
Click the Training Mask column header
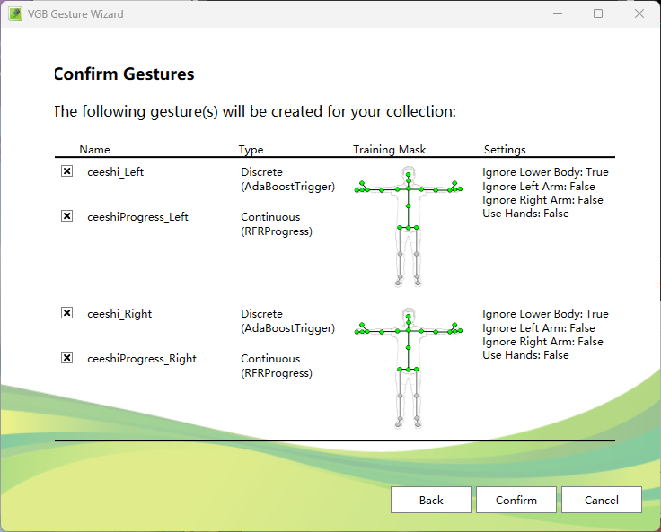tap(389, 150)
